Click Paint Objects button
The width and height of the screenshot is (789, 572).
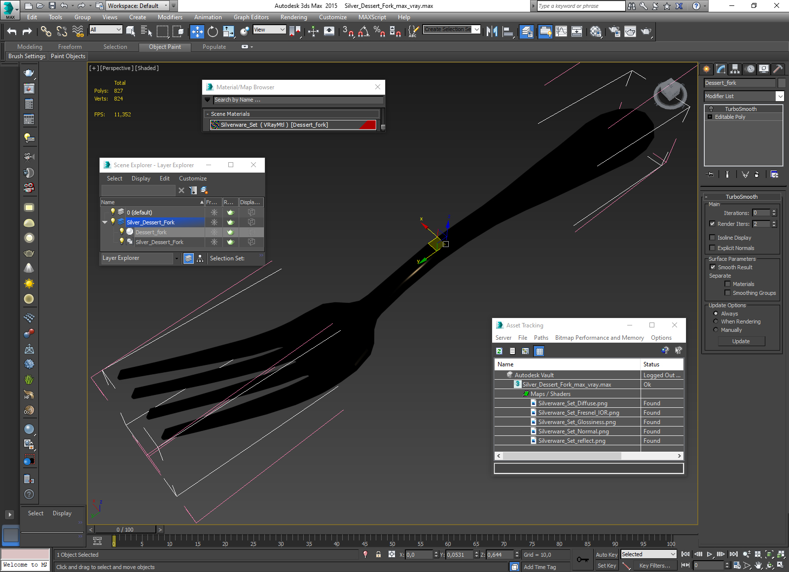[68, 56]
